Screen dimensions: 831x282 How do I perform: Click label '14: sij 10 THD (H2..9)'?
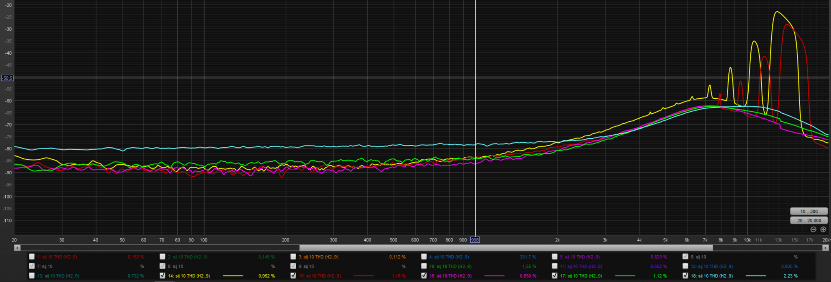coord(189,276)
